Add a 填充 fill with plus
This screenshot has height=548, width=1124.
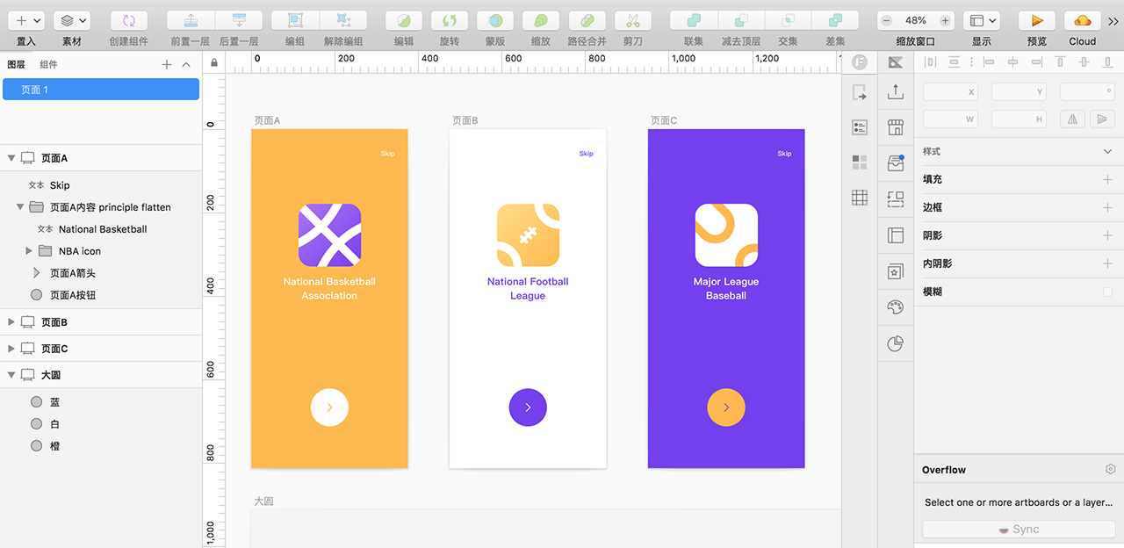[x=1107, y=180]
